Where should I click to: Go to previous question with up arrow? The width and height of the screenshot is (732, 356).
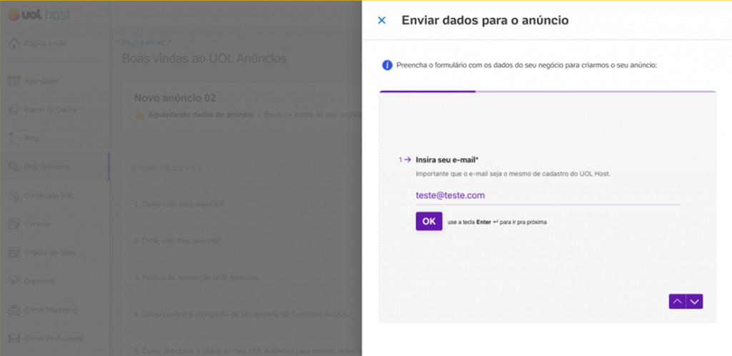678,302
